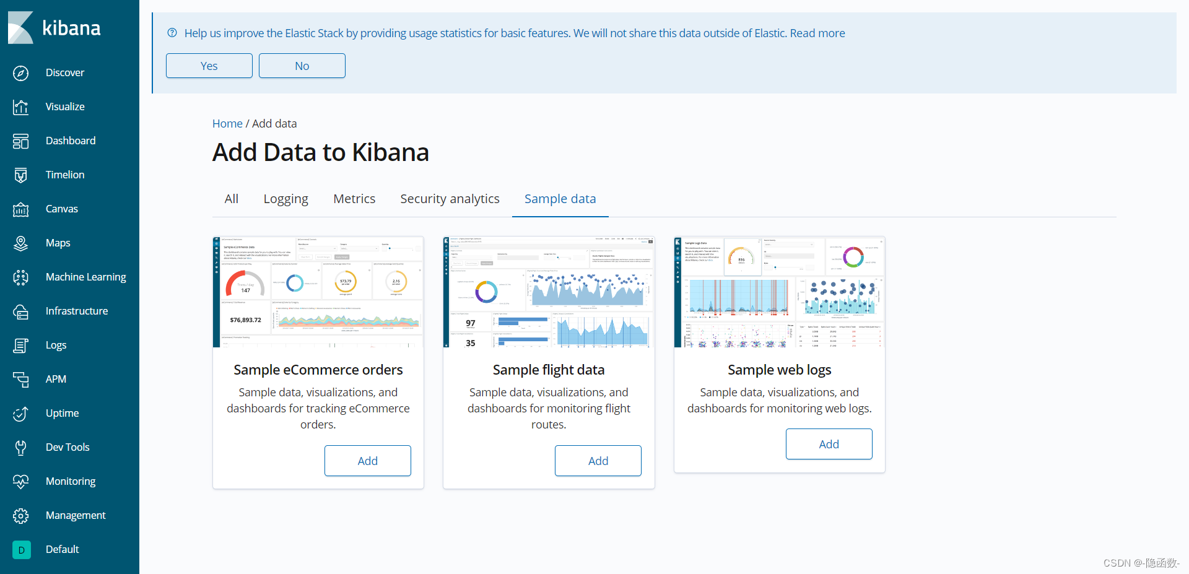Image resolution: width=1189 pixels, height=574 pixels.
Task: Click the Monitoring heartbeat icon
Action: [x=20, y=482]
